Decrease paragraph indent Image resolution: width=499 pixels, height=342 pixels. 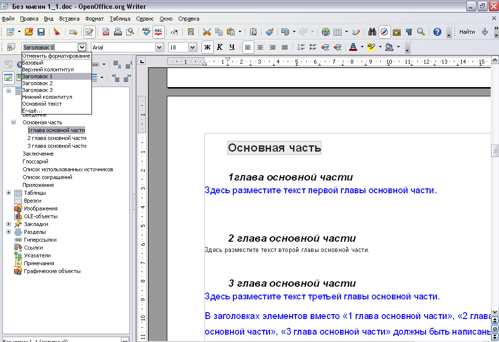[x=325, y=47]
